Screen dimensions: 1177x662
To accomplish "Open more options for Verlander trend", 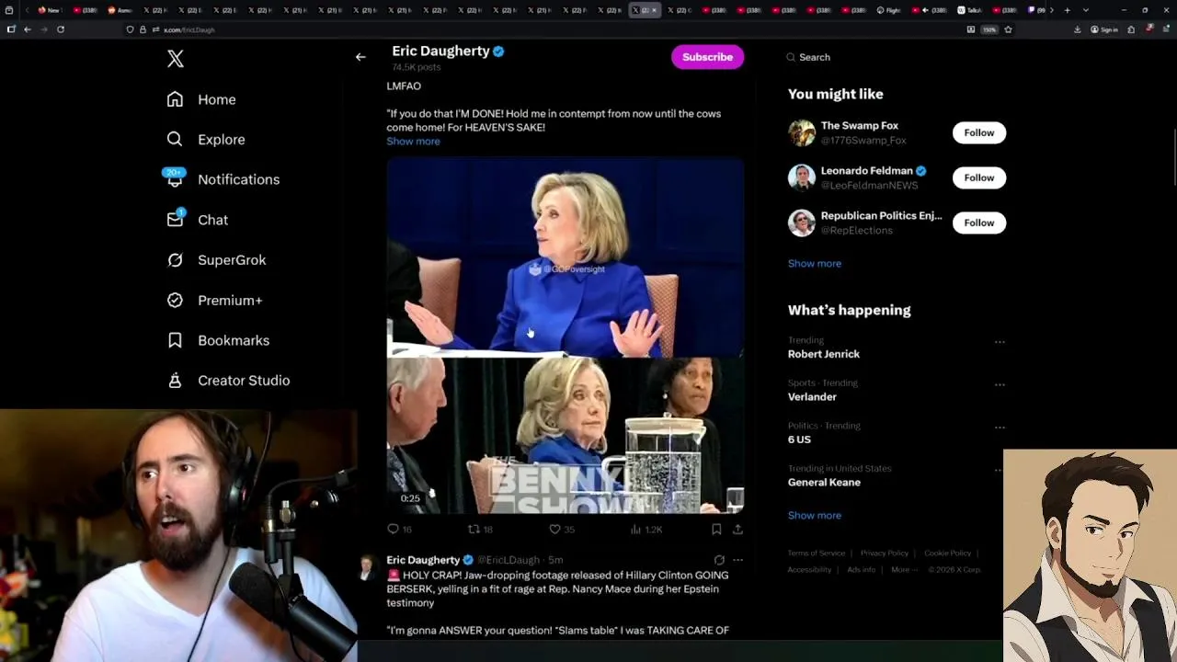I will (x=1000, y=384).
